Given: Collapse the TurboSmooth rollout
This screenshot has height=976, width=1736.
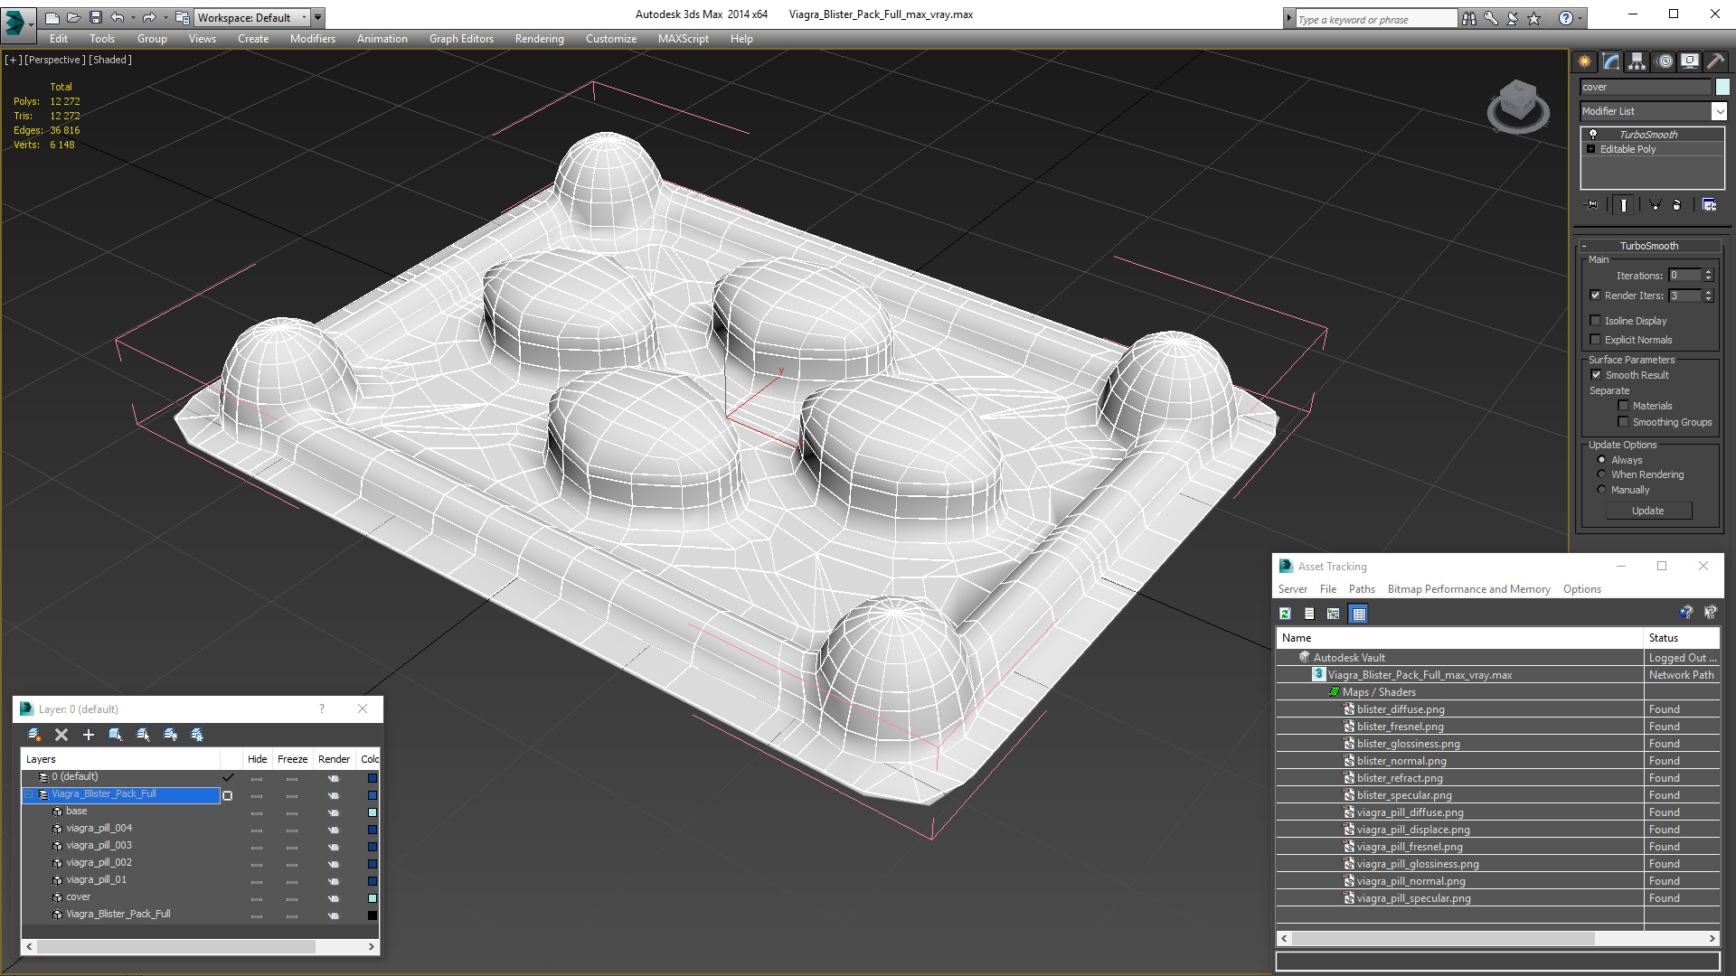Looking at the screenshot, I should pyautogui.click(x=1584, y=246).
